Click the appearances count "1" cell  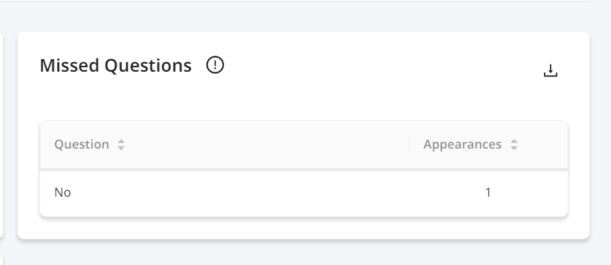point(488,193)
